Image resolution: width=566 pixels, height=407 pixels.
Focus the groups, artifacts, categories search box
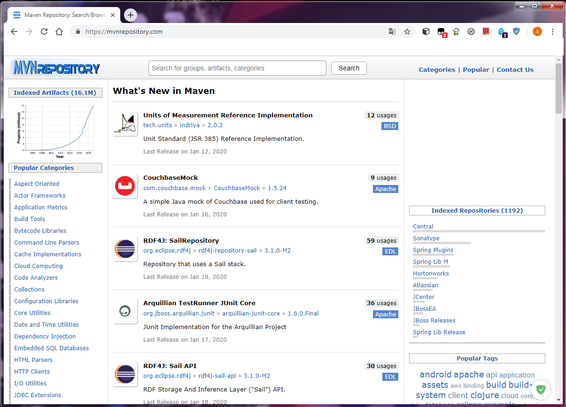pyautogui.click(x=237, y=68)
